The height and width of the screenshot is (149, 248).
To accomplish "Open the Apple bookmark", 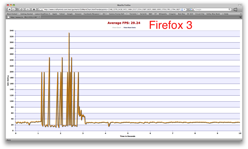I will tap(55, 14).
